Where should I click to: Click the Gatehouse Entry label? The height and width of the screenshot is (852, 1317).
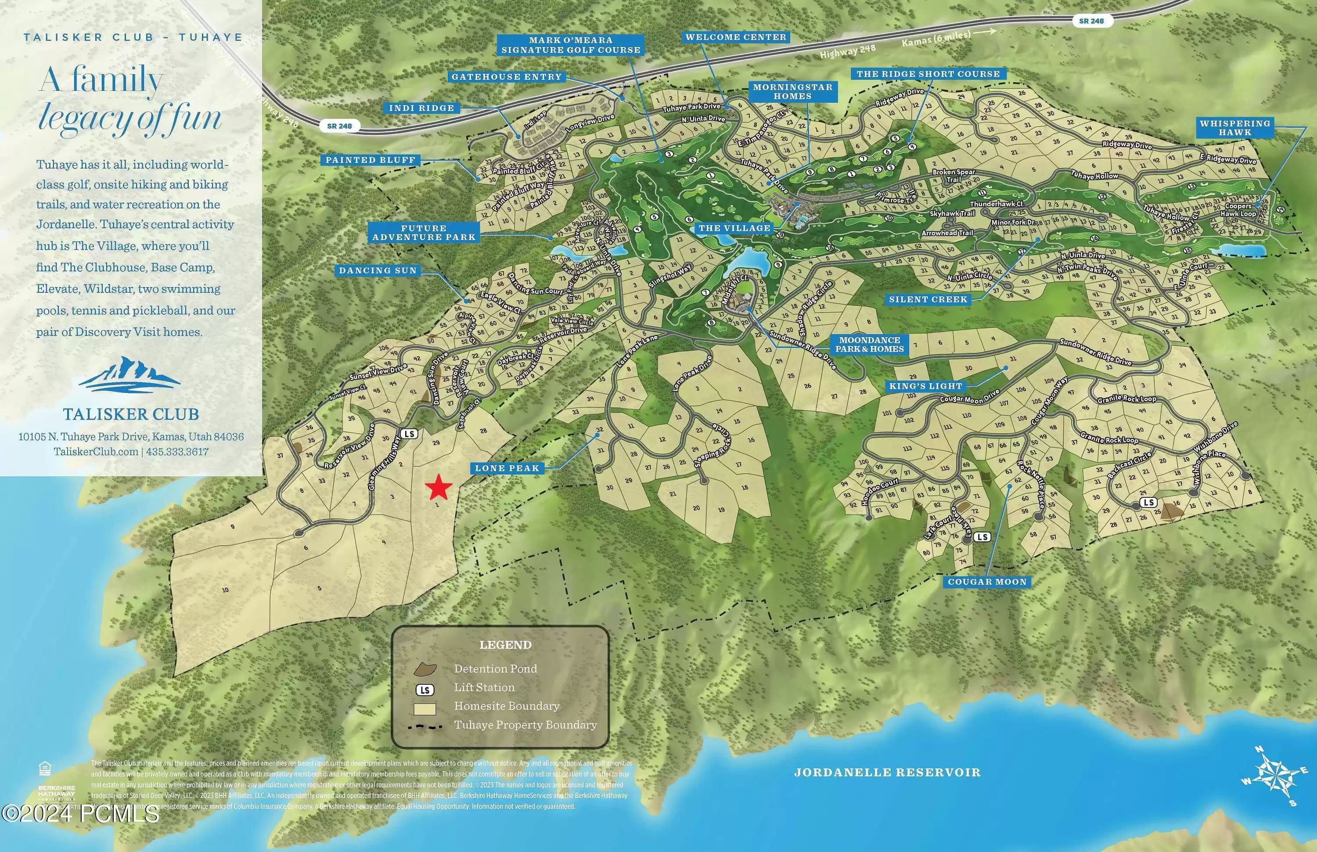pos(506,77)
